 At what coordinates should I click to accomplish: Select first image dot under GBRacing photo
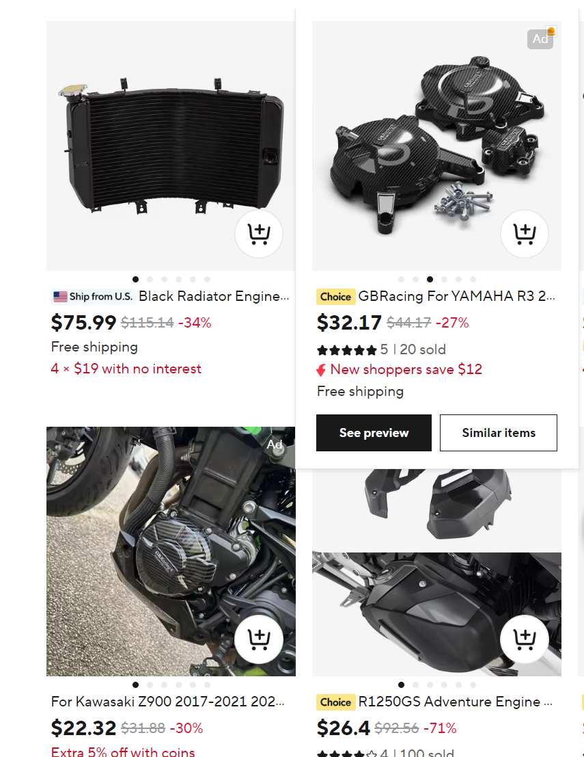[401, 279]
